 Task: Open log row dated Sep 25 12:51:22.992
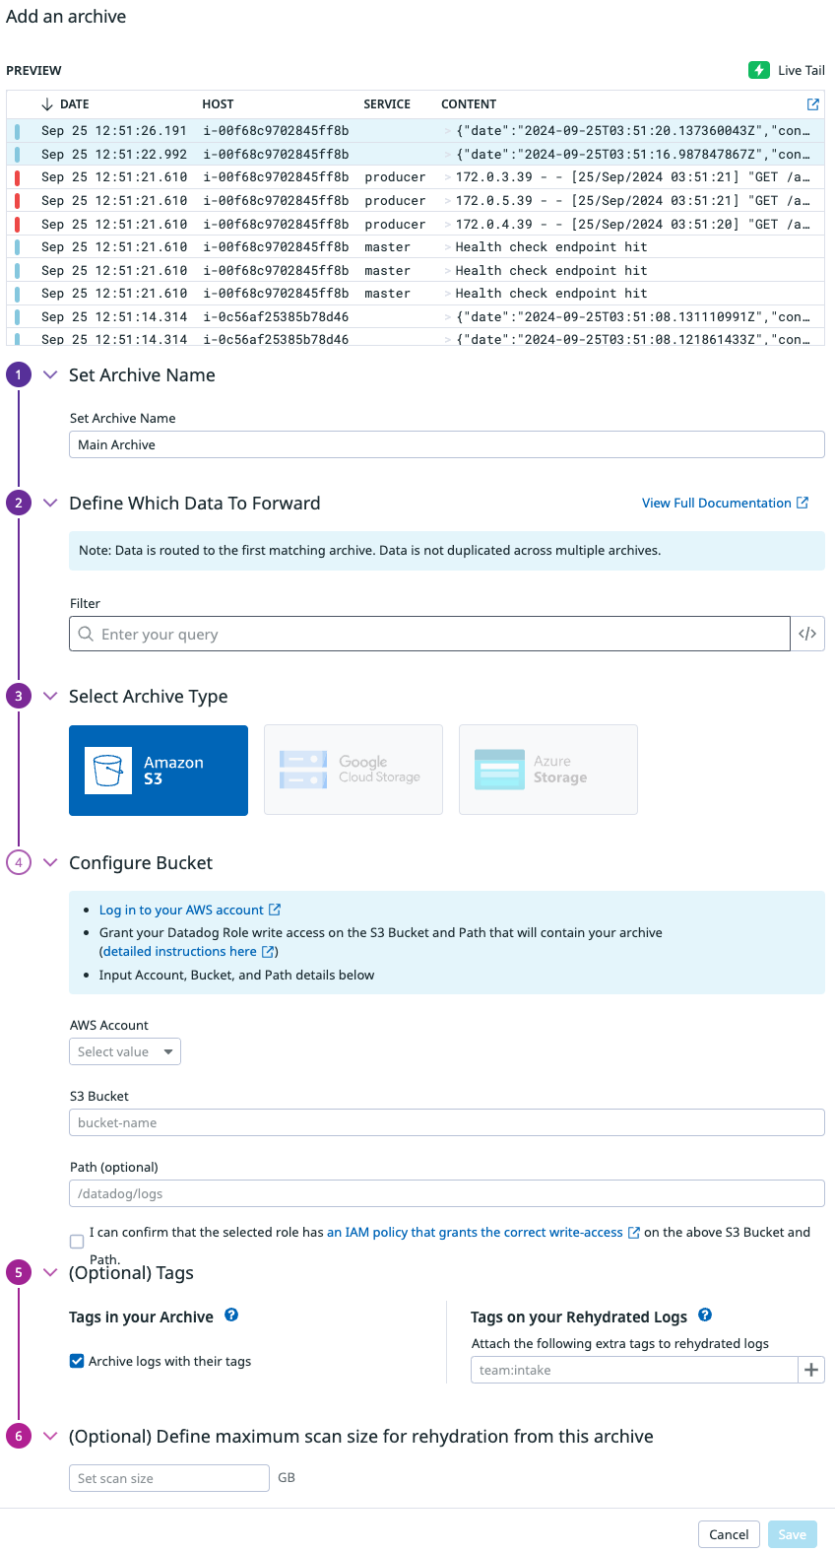(416, 154)
